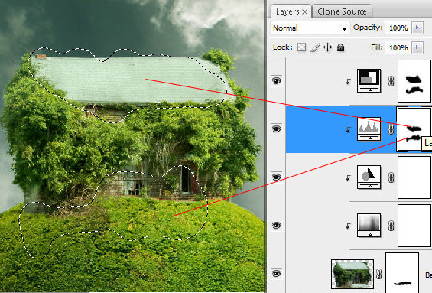Hide the selected Levels adjustment layer
The image size is (432, 293).
coord(276,129)
